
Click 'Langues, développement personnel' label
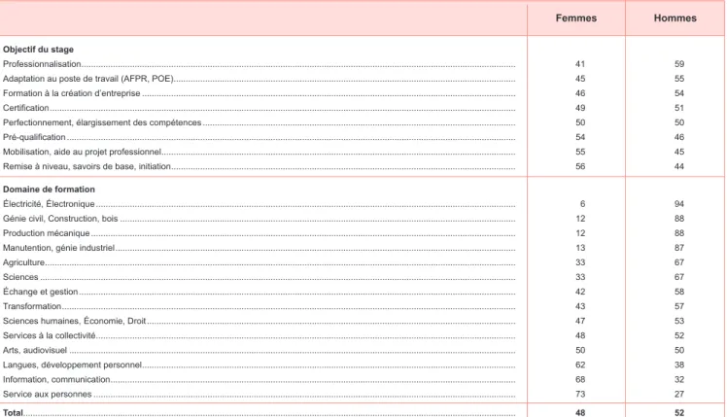click(x=72, y=365)
